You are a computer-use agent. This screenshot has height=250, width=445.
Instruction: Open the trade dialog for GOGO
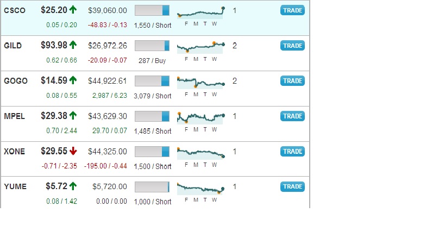292,80
